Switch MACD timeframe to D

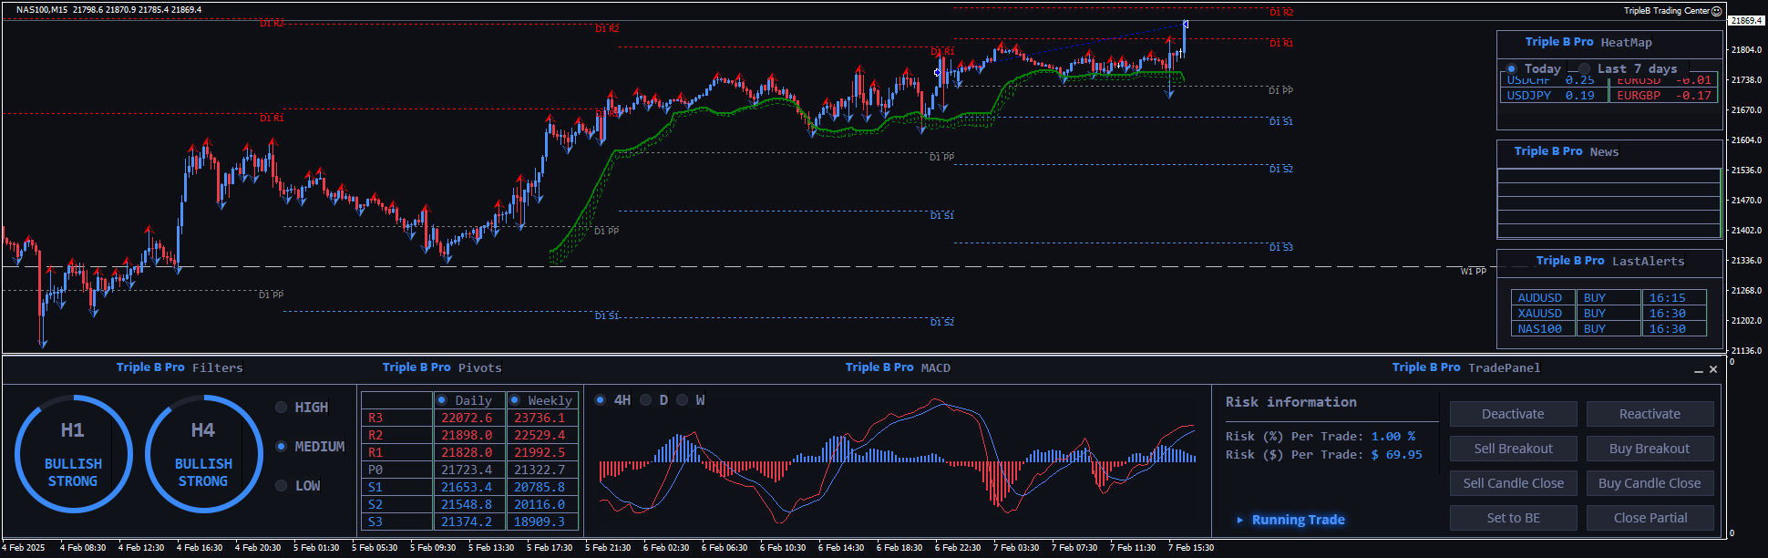646,400
